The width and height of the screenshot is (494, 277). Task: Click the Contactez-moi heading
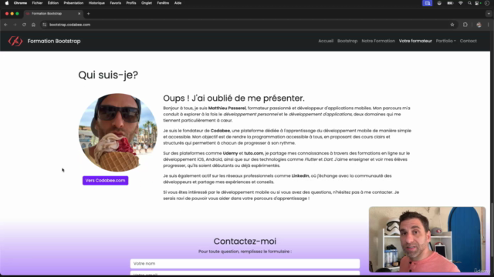pyautogui.click(x=245, y=241)
